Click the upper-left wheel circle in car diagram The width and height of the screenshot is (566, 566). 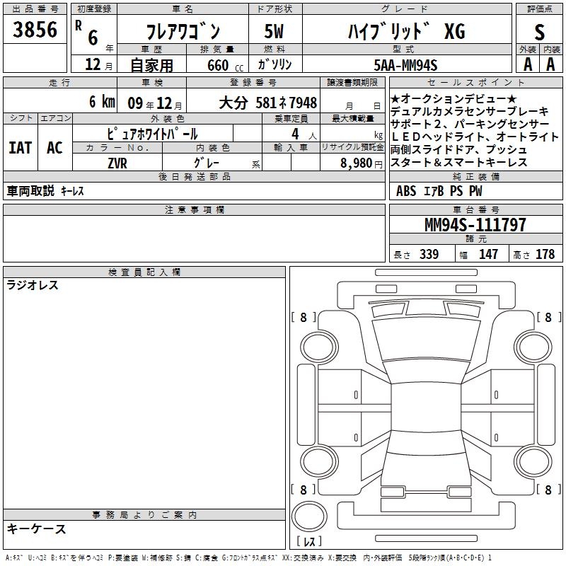coord(315,347)
